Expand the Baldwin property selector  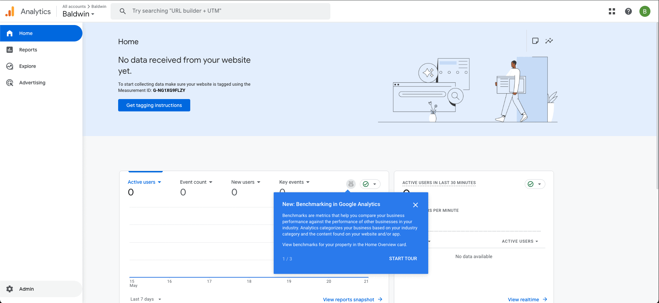pos(78,14)
